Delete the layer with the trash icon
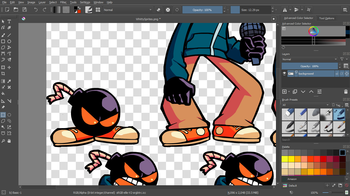 click(x=346, y=92)
